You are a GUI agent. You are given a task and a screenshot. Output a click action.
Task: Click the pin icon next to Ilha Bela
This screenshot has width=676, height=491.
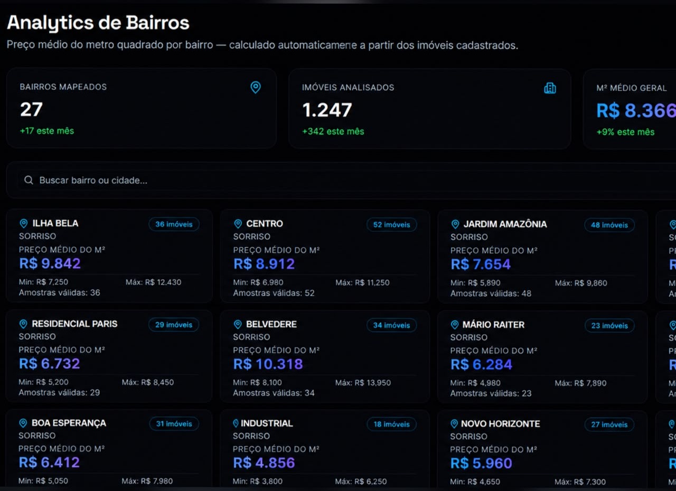(23, 223)
